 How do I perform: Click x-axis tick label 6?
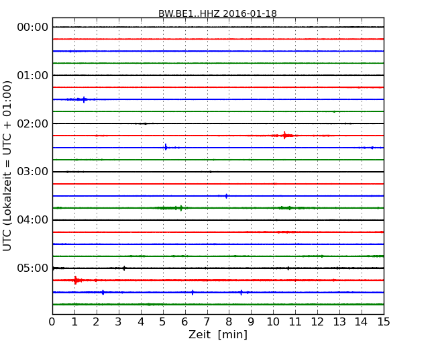coord(184,322)
